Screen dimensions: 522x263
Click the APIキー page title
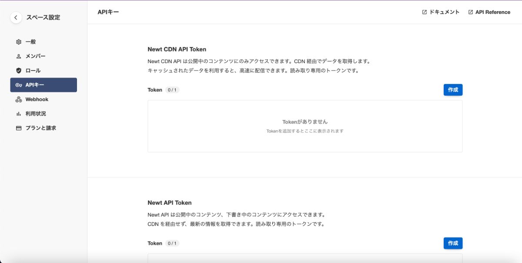coord(108,12)
